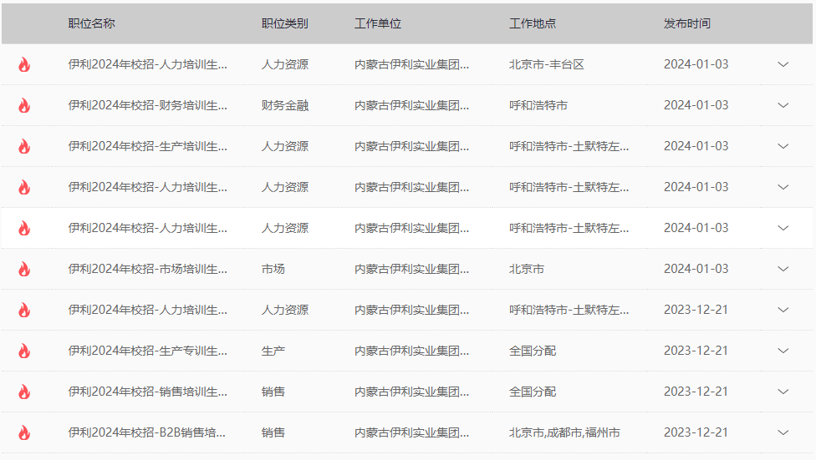Click the flame icon for 销售培训生 row
This screenshot has height=460, width=816.
point(24,392)
